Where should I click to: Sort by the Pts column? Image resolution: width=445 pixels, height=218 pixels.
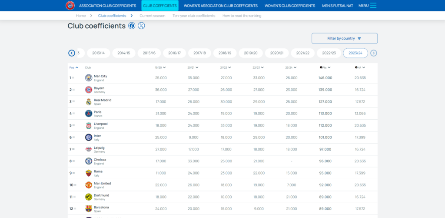pos(325,67)
